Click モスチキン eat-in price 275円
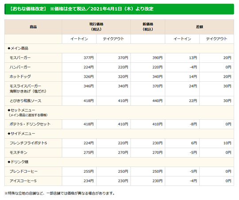239x200 pixels. (x=89, y=153)
